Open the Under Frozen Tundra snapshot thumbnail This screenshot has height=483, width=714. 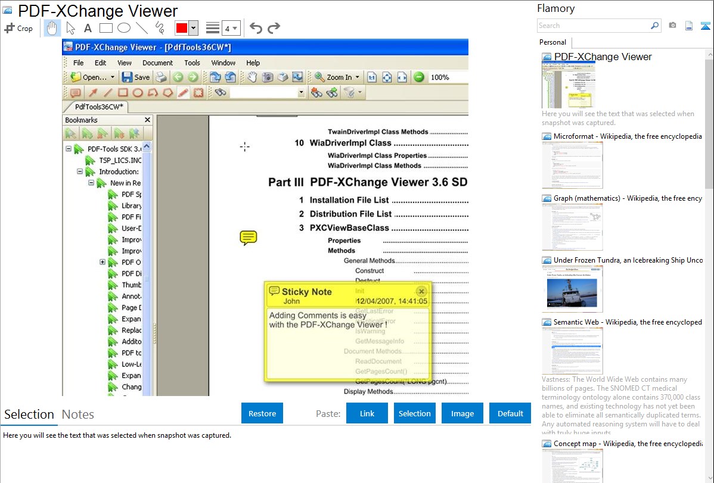pyautogui.click(x=572, y=289)
